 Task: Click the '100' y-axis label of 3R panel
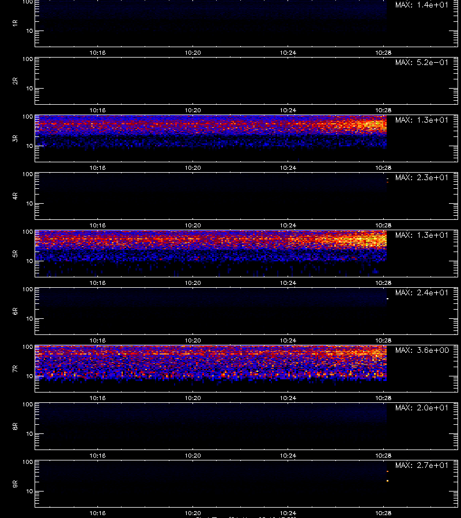pos(28,117)
